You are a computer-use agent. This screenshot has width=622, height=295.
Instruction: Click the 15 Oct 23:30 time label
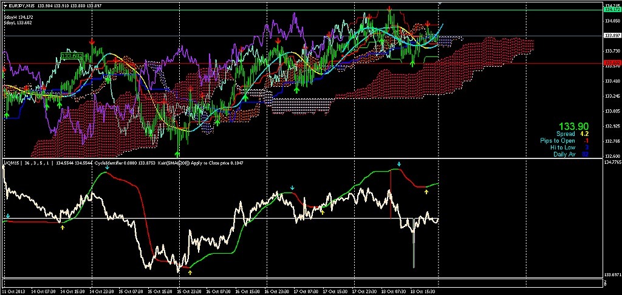(x=190, y=291)
